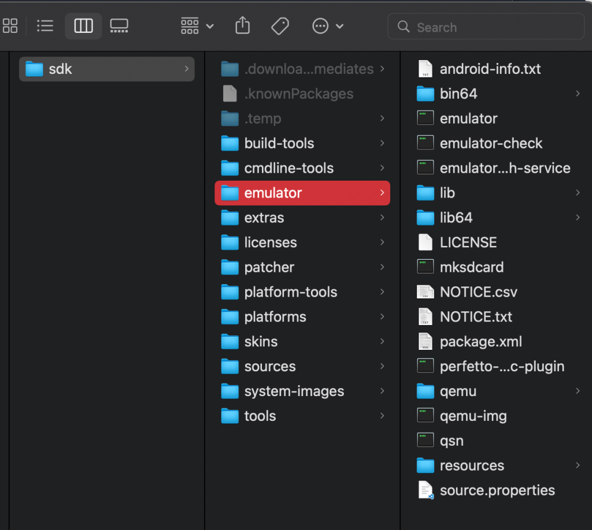Click the platforms folder icon
Image resolution: width=592 pixels, height=530 pixels.
(230, 317)
